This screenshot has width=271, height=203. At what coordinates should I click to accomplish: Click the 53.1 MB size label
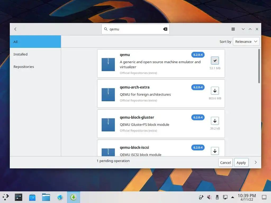coord(215,68)
